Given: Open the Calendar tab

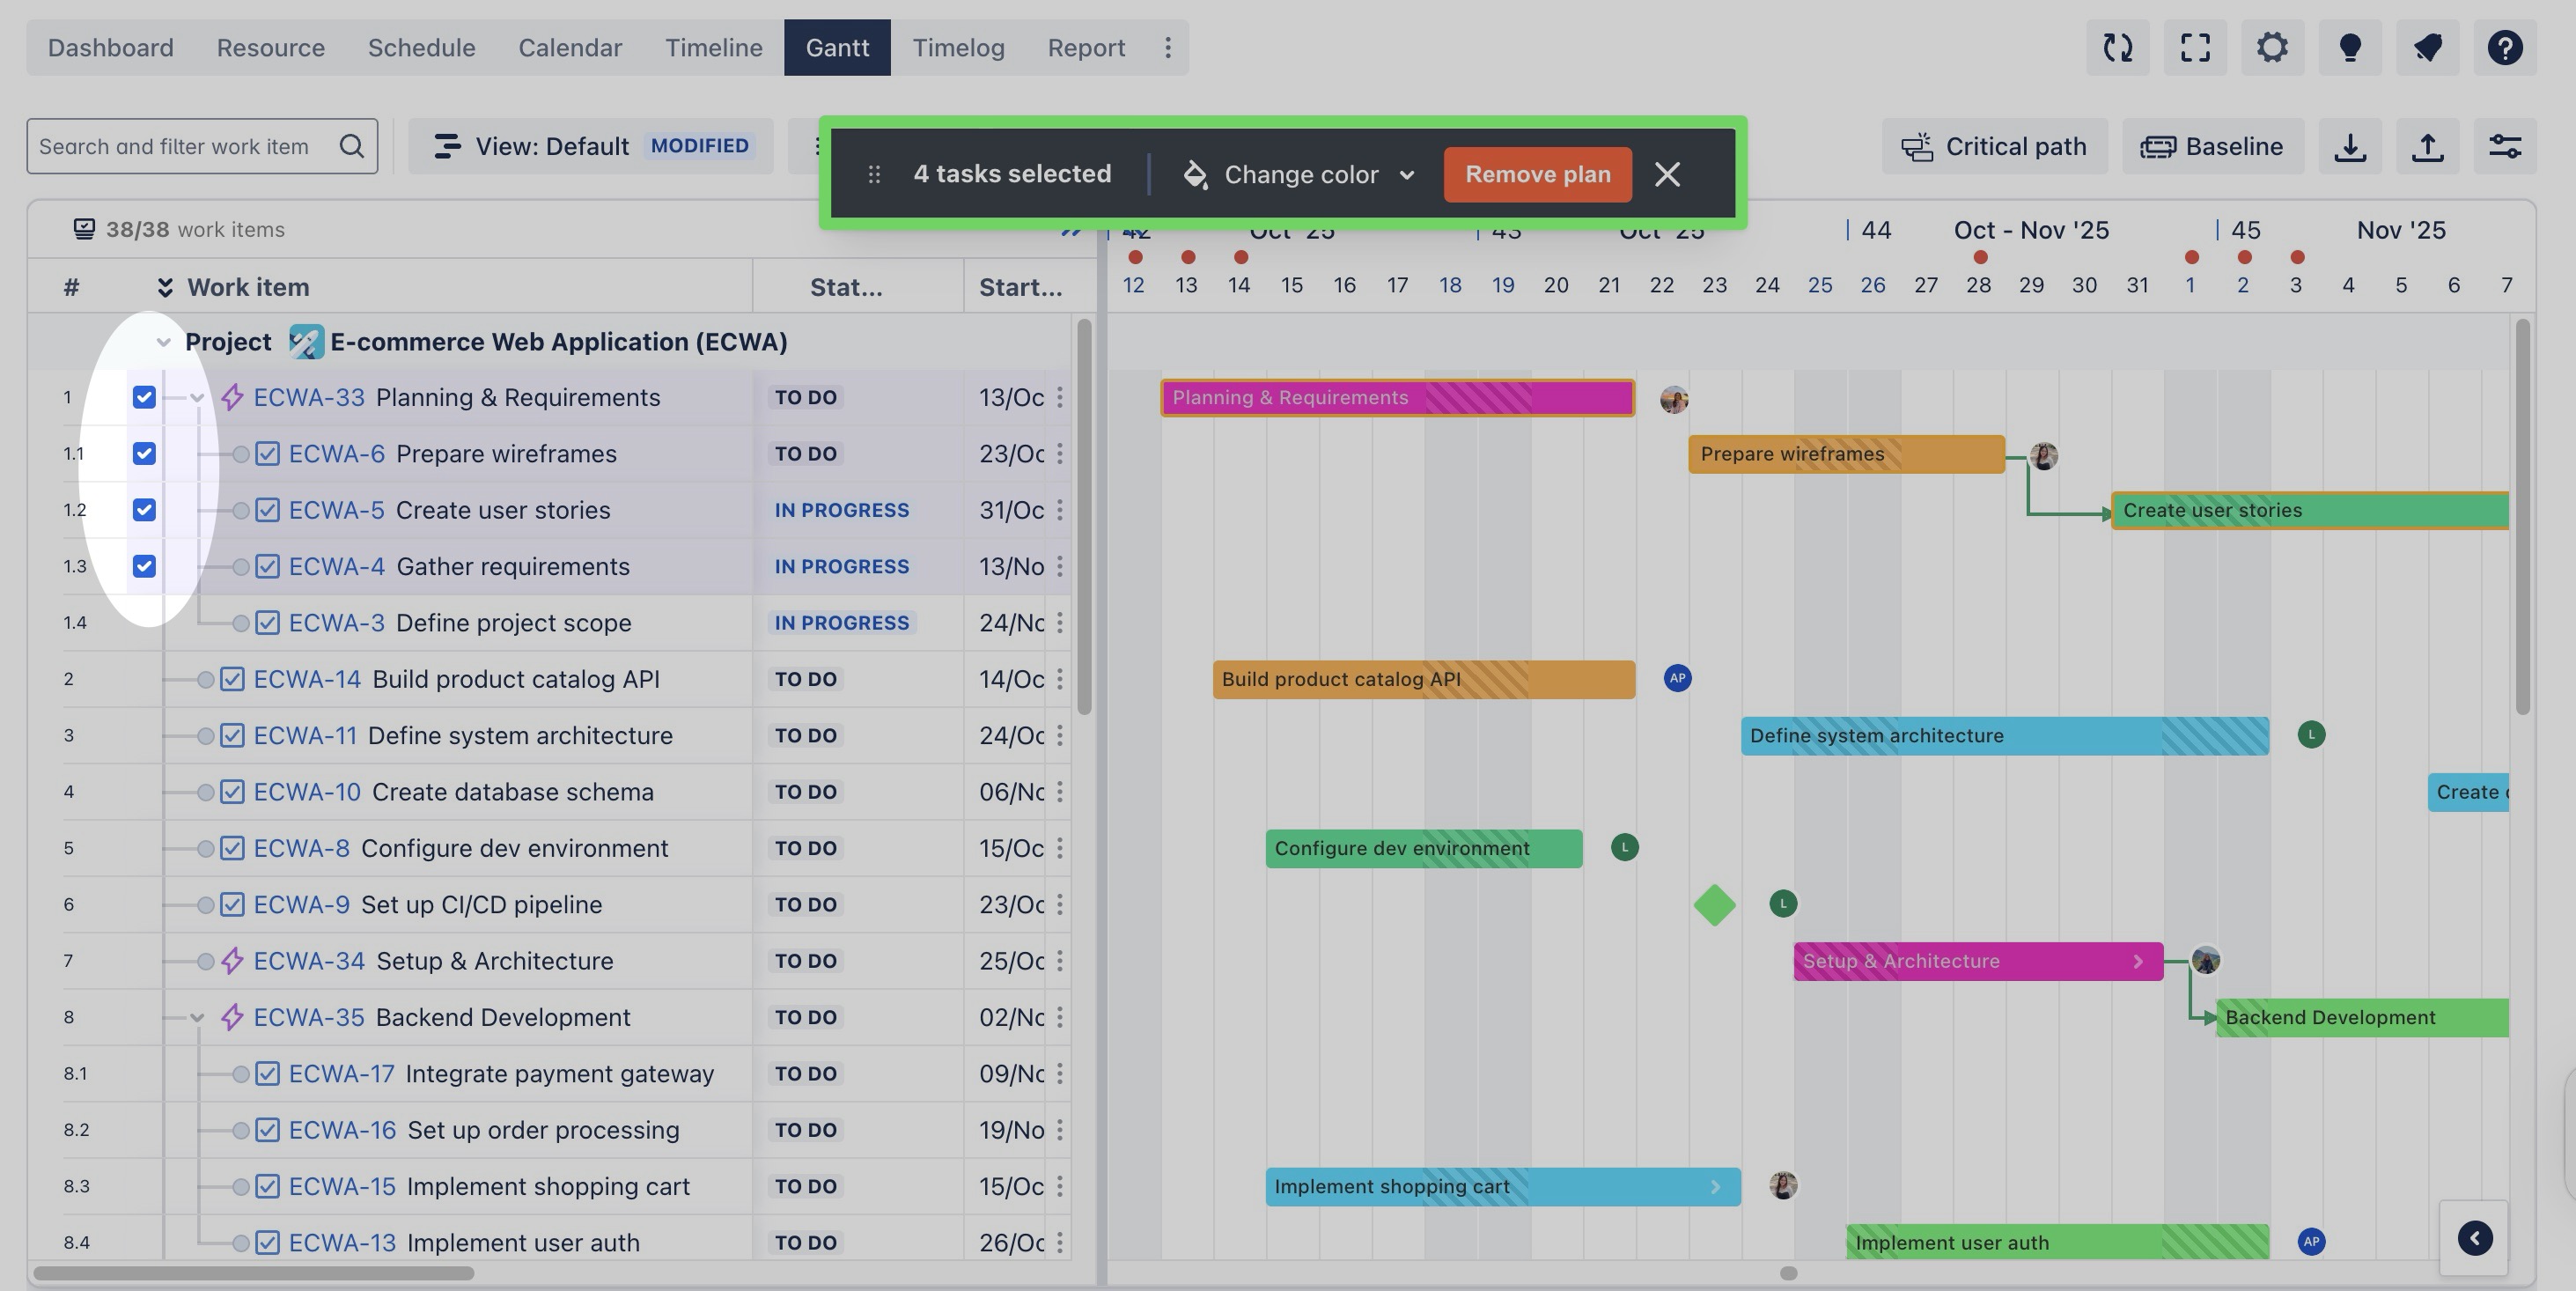Looking at the screenshot, I should click(x=570, y=47).
